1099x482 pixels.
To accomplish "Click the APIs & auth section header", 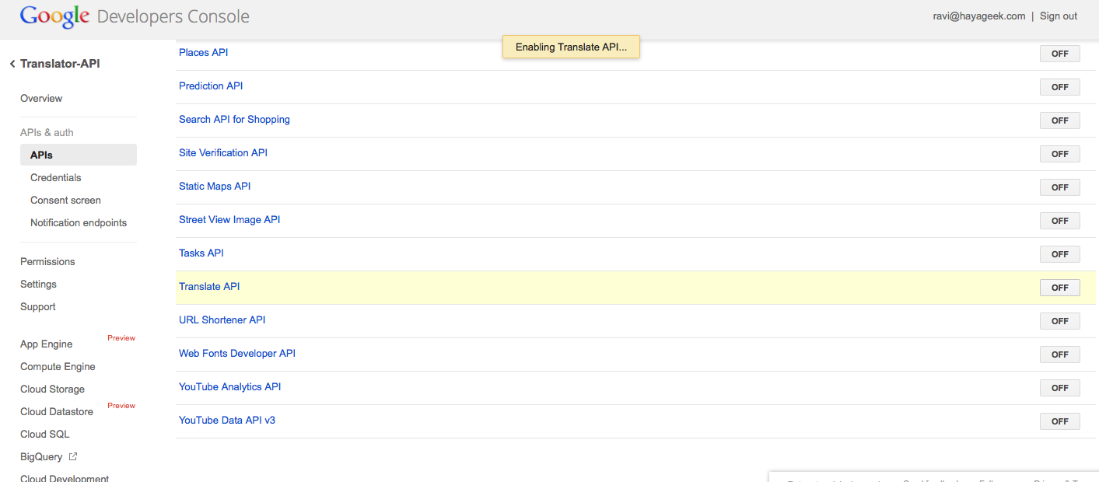I will pos(47,133).
